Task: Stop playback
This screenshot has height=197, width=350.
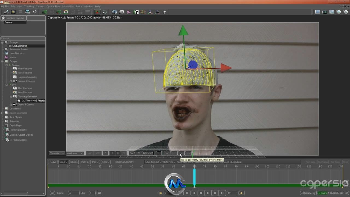Action: (201, 193)
